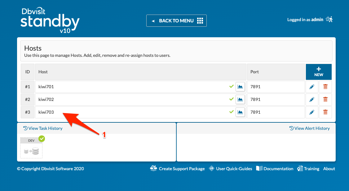Add a new host with the NEW button
The height and width of the screenshot is (191, 349).
click(319, 72)
